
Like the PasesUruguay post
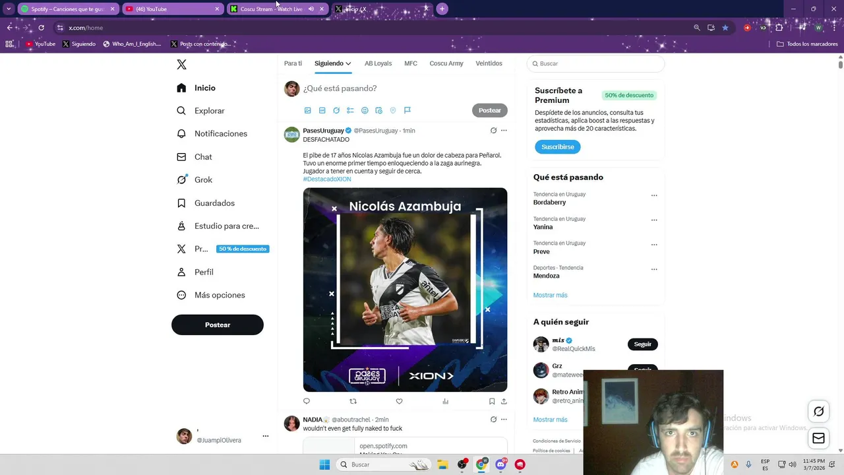(399, 401)
